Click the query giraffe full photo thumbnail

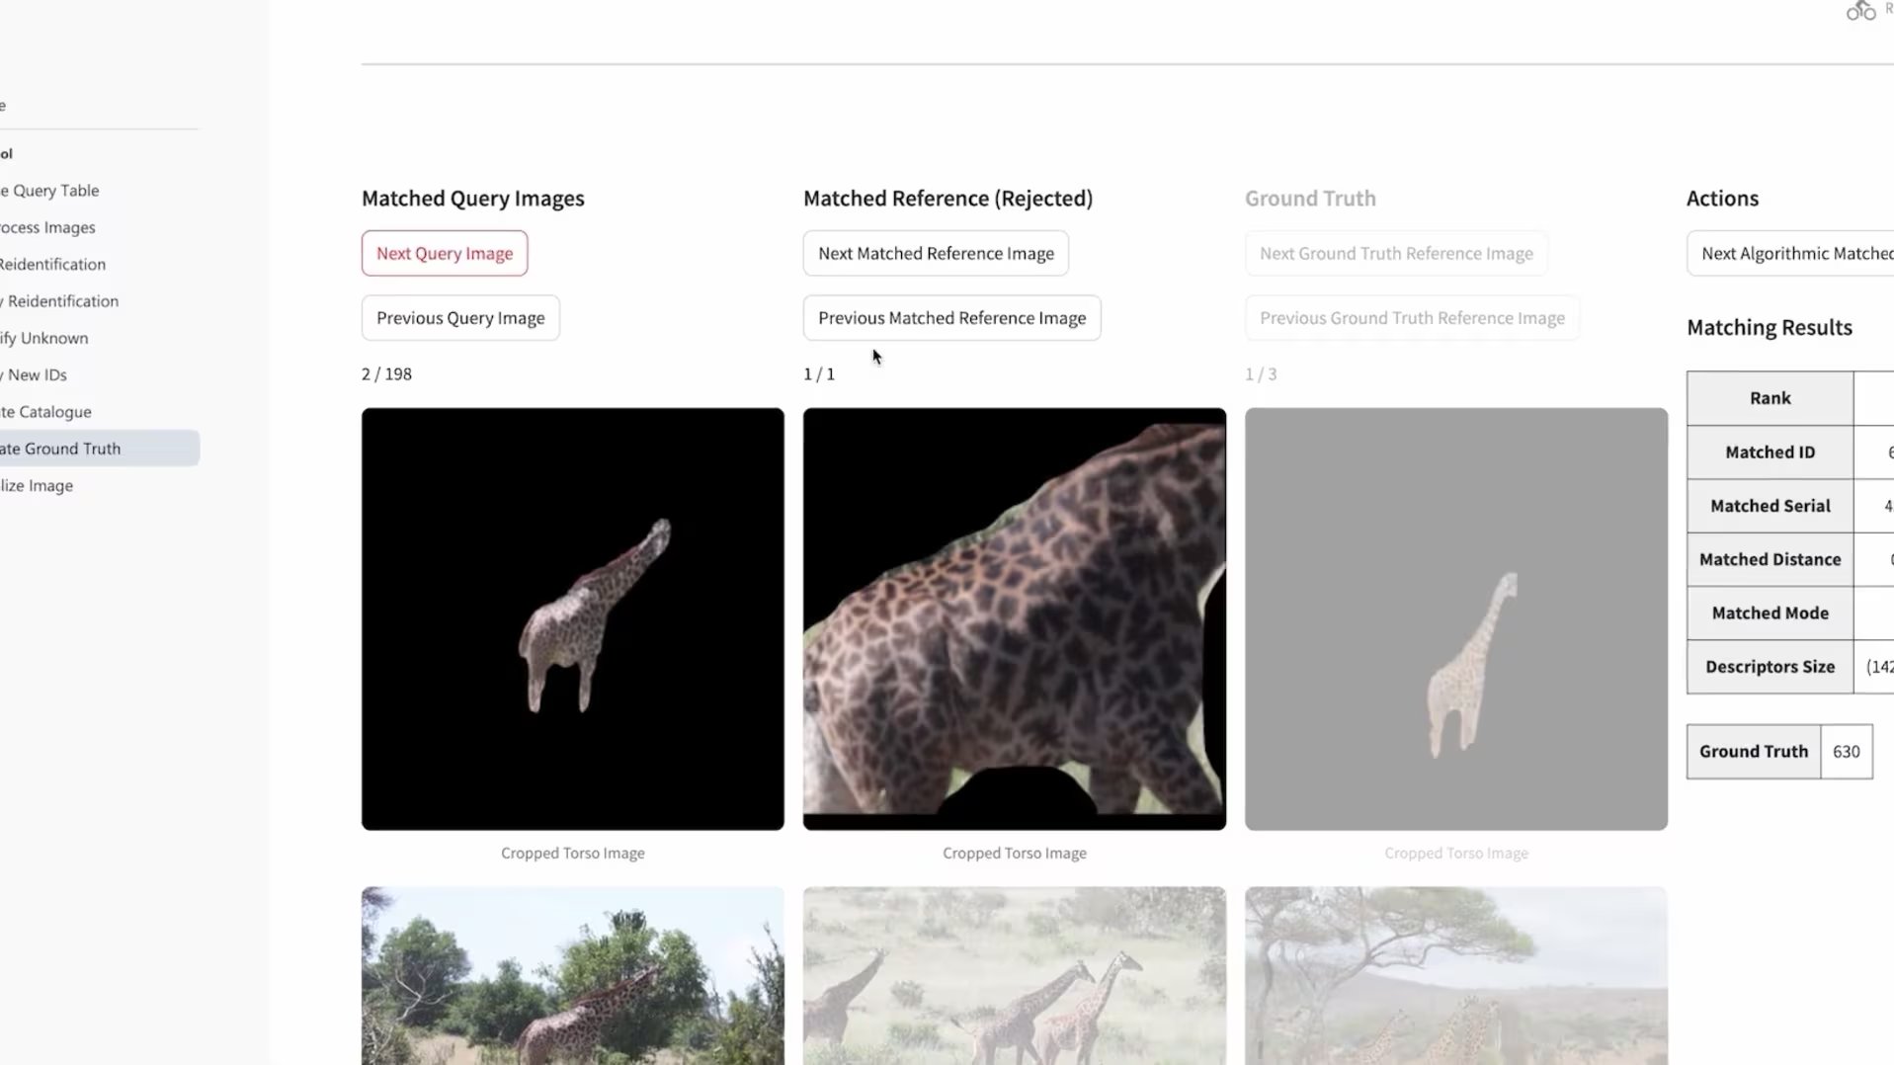pyautogui.click(x=573, y=976)
